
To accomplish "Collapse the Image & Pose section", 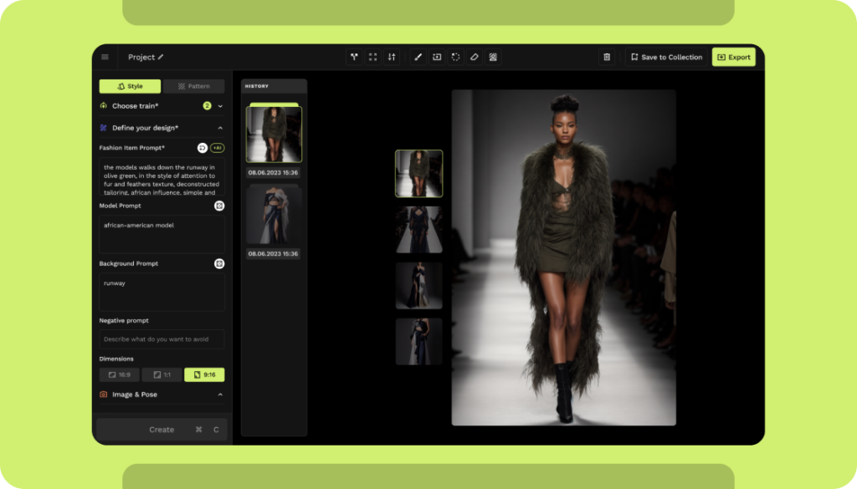I will tap(220, 394).
